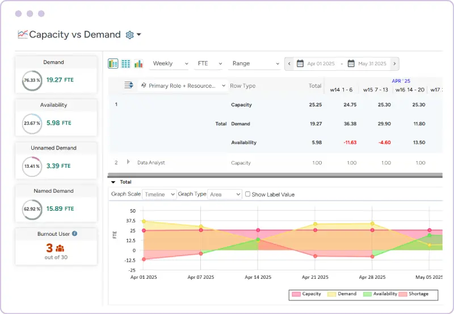Toggle Demand legend swatch
Image resolution: width=454 pixels, height=314 pixels.
[332, 294]
